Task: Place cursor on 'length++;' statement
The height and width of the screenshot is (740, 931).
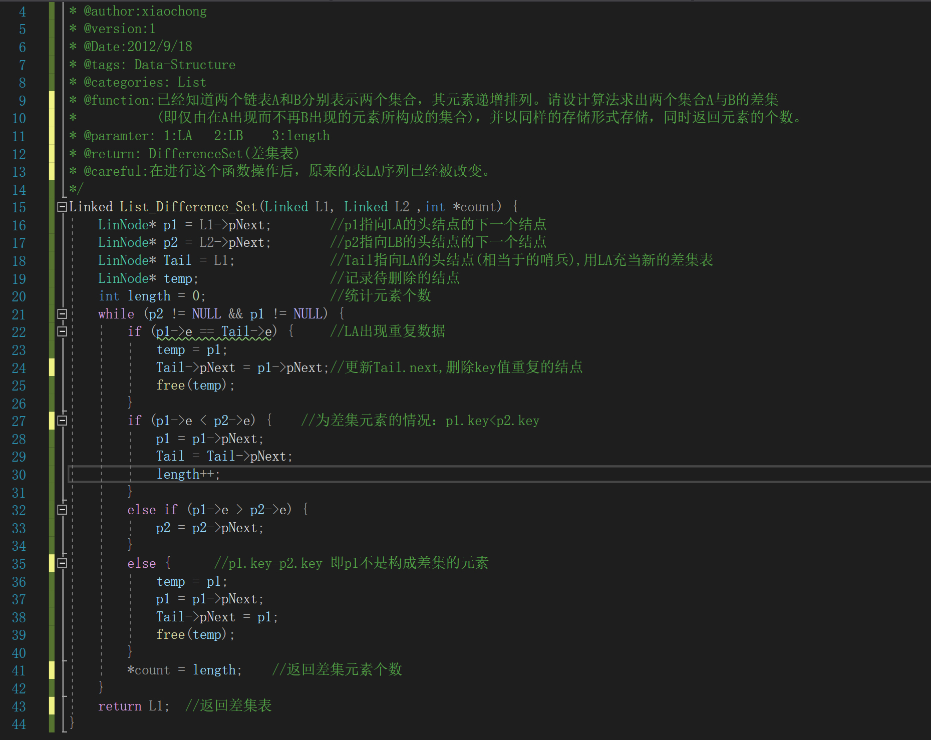Action: pos(188,474)
